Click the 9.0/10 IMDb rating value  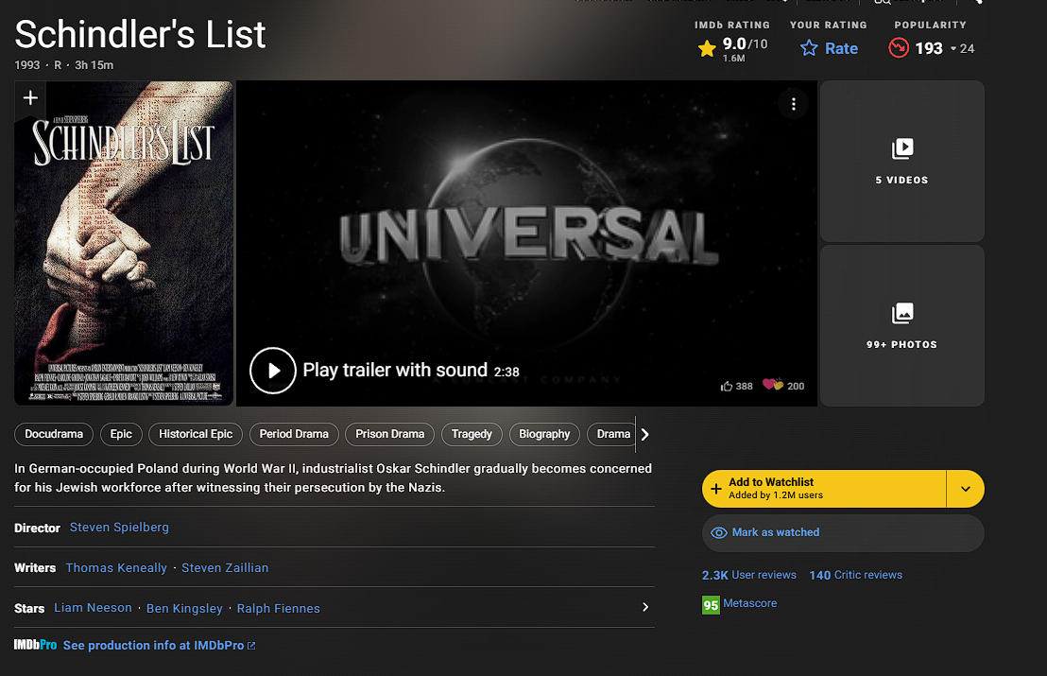[746, 44]
